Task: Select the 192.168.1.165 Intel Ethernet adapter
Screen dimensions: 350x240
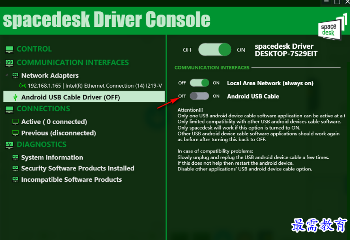Action: tap(95, 86)
